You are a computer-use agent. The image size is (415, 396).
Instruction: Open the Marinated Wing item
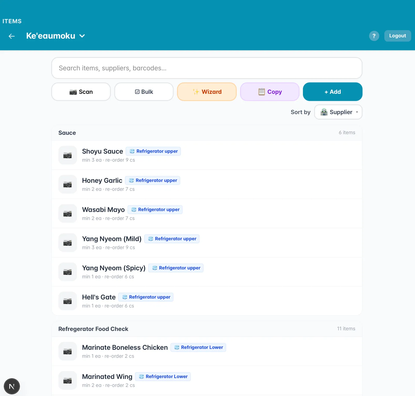pyautogui.click(x=207, y=380)
